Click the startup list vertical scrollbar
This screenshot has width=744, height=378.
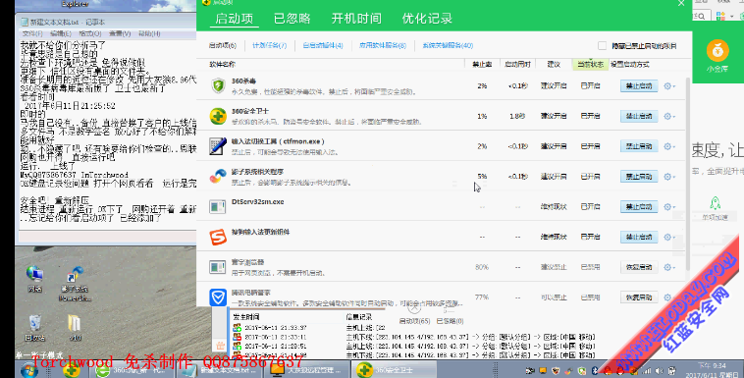(x=688, y=174)
